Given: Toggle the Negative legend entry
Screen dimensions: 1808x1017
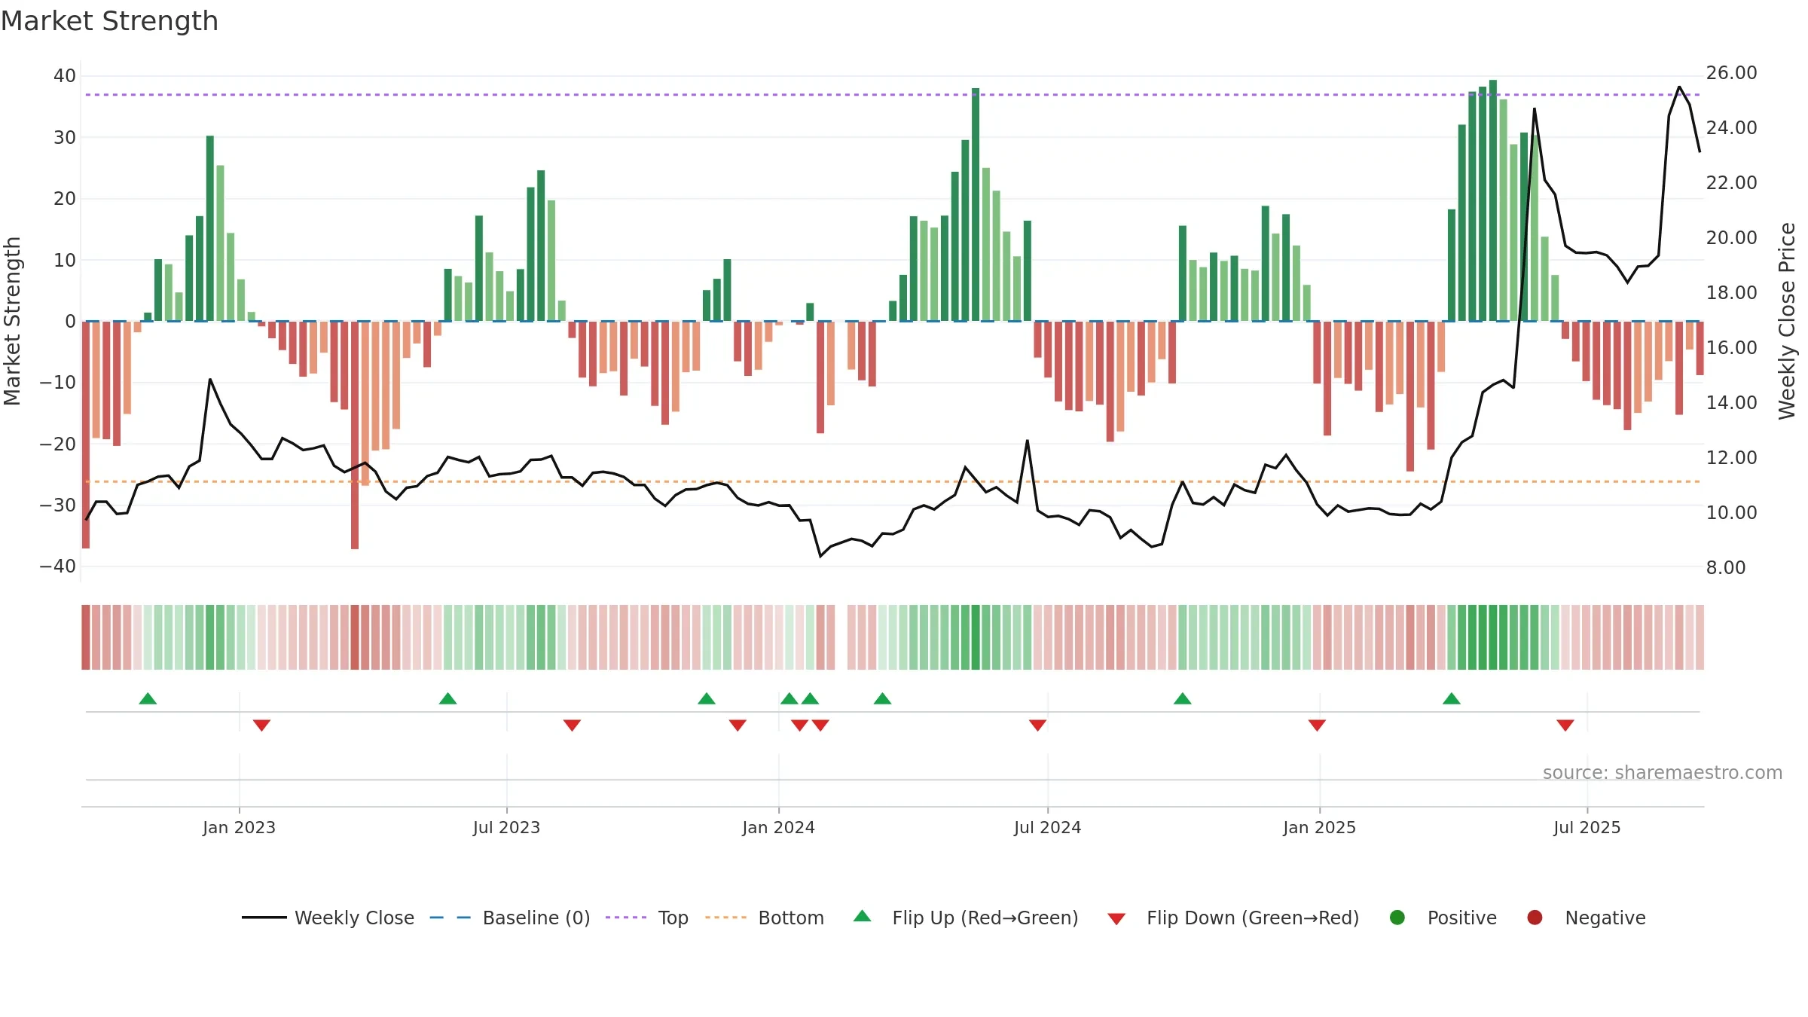Looking at the screenshot, I should point(1586,918).
